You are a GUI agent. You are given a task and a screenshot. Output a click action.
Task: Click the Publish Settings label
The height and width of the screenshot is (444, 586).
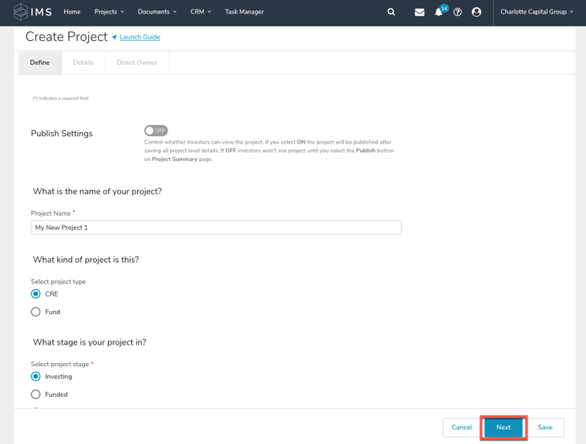tap(62, 133)
